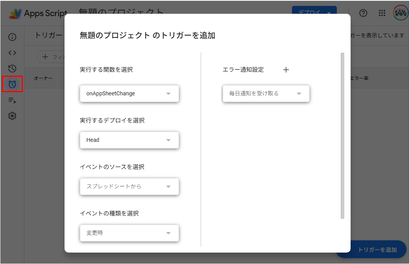Viewport: 410px width, 264px height.
Task: Open the onAppSheetChange function dropdown
Action: coord(129,93)
